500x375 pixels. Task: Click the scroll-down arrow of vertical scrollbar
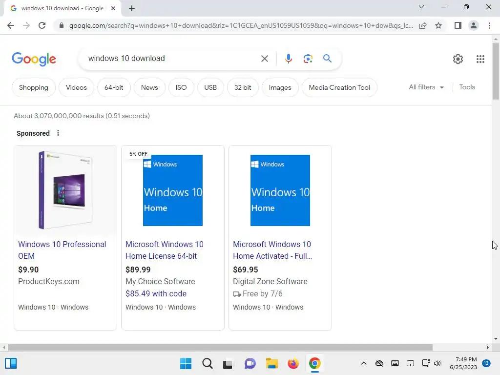pos(496,339)
